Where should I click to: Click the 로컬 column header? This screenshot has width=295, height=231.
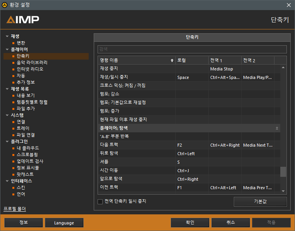192,60
